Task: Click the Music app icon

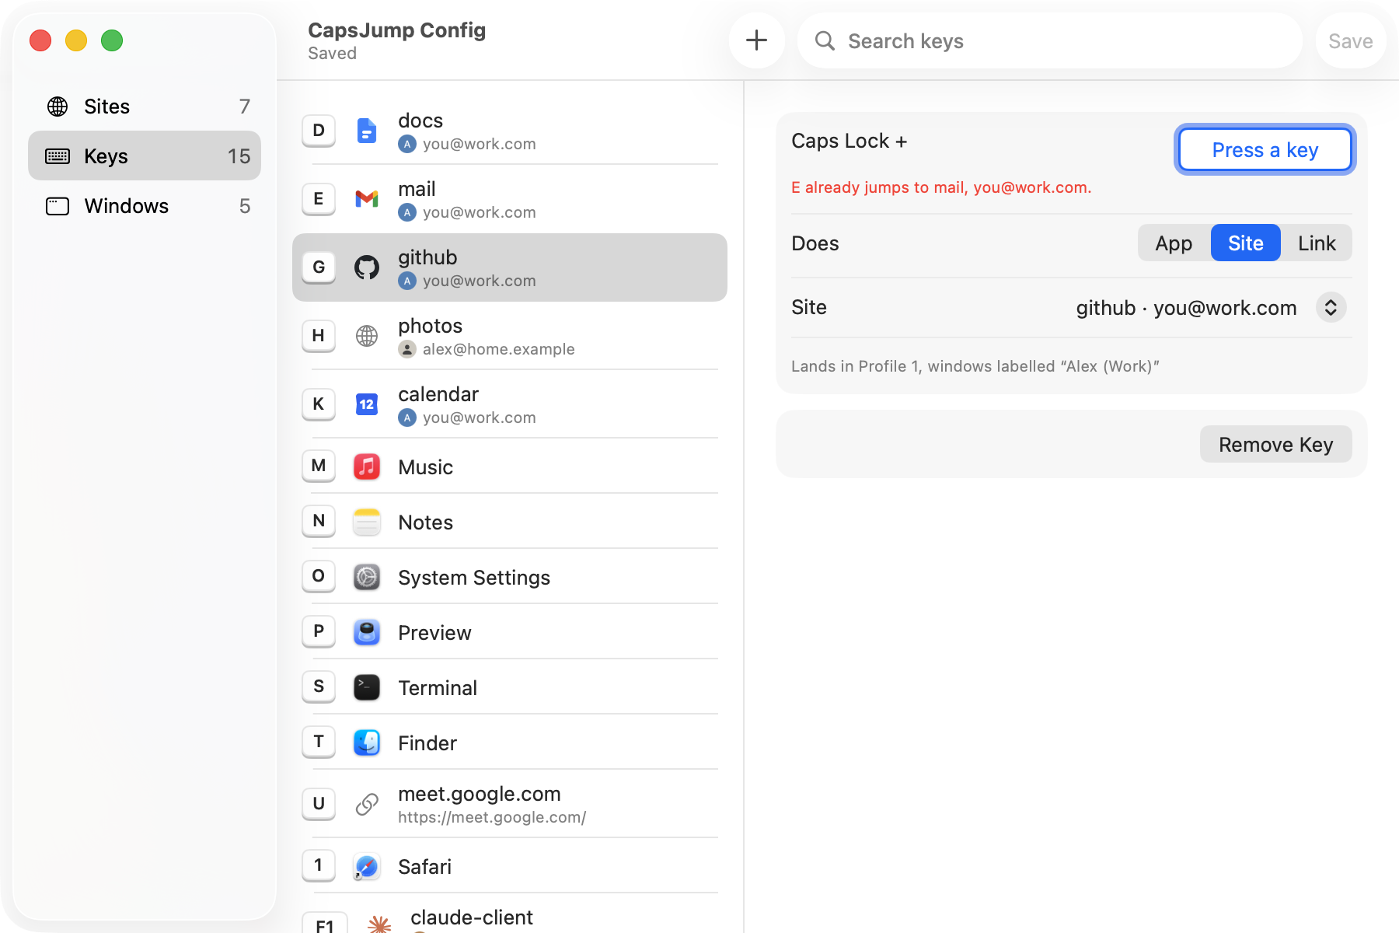Action: 367,466
